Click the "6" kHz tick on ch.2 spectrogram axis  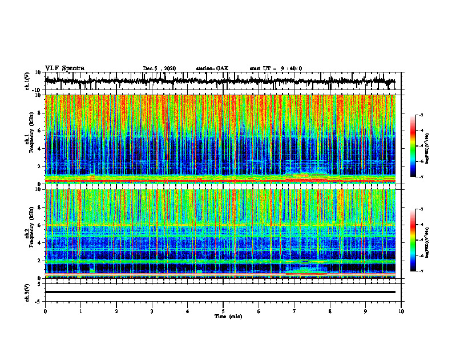coord(40,225)
